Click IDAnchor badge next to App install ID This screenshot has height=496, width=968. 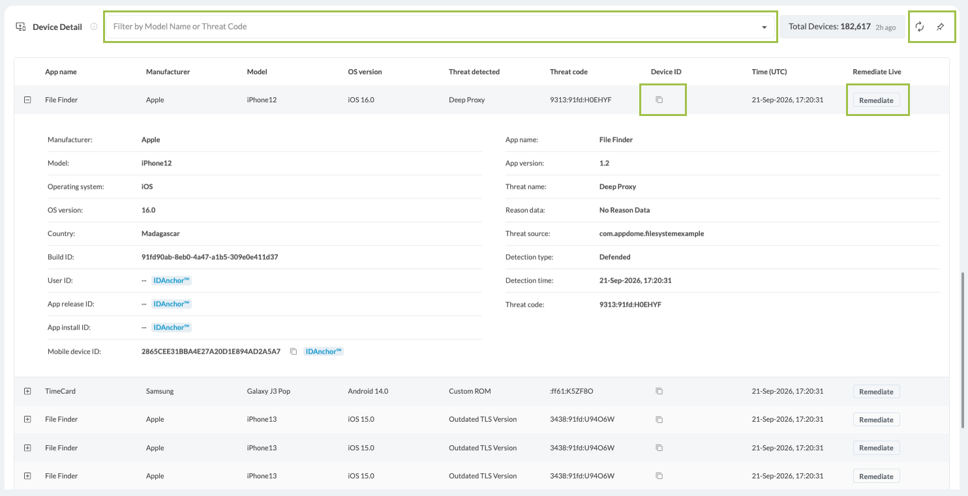tap(172, 327)
